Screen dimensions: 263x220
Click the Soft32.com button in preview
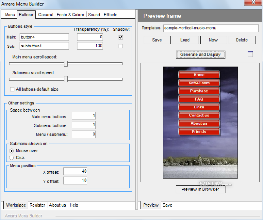tap(199, 83)
